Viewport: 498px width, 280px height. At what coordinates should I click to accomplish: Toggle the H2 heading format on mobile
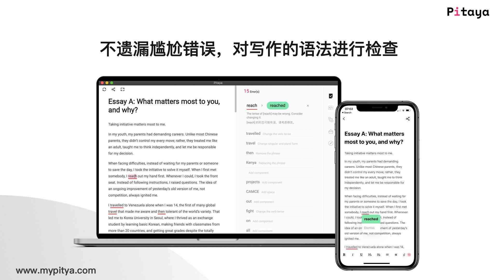[379, 254]
